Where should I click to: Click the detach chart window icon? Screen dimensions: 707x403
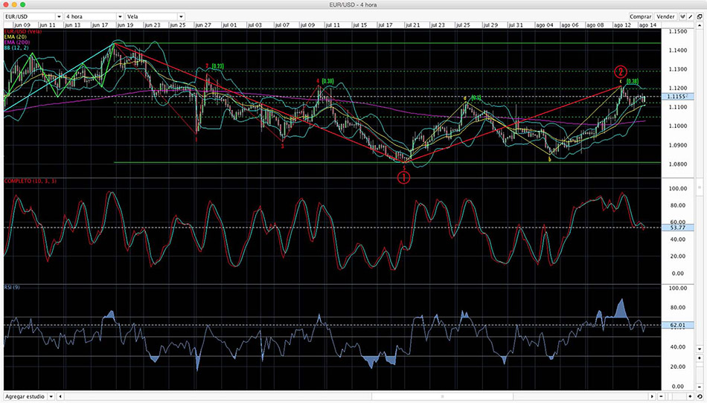coord(700,16)
